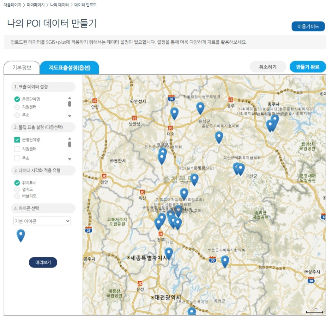
Task: Click the 남안성 JC junction icon
Action: pyautogui.click(x=134, y=118)
